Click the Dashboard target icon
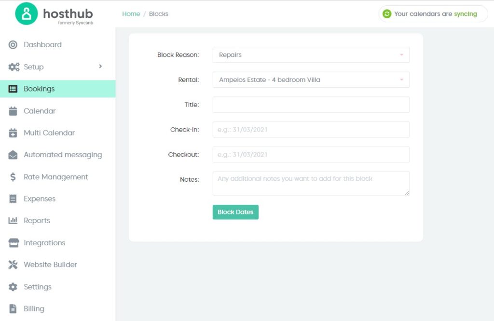 click(13, 45)
